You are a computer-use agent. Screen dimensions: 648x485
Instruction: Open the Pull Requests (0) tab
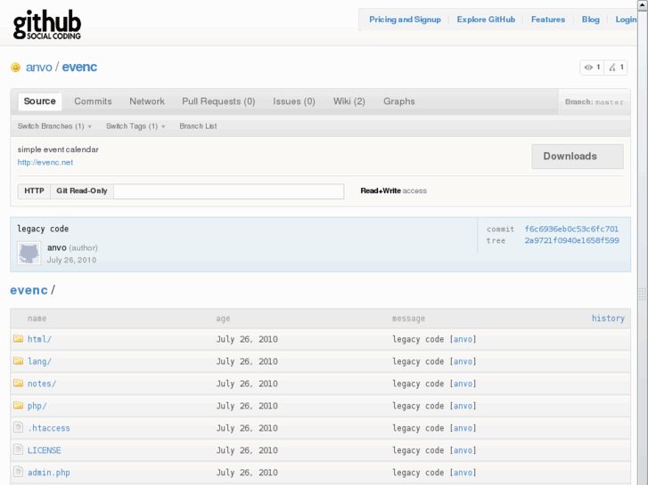218,101
